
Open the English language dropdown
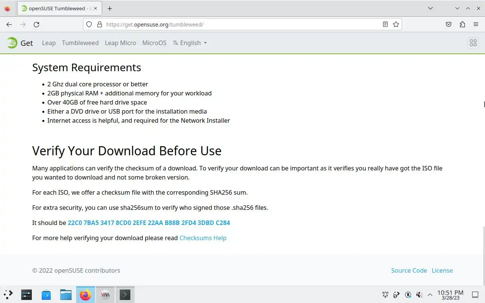(x=190, y=43)
